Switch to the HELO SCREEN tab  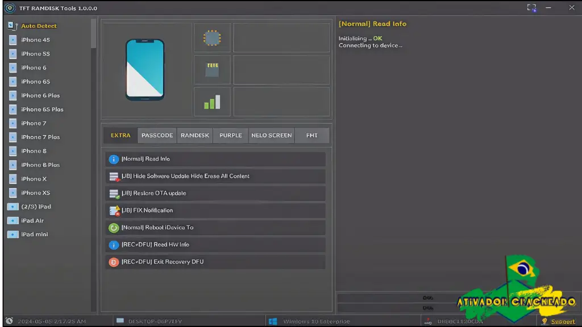point(271,135)
